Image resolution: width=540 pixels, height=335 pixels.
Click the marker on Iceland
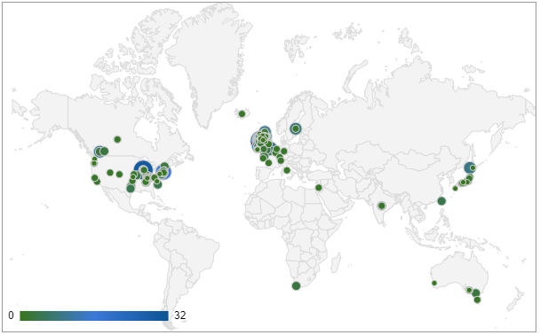(x=242, y=113)
